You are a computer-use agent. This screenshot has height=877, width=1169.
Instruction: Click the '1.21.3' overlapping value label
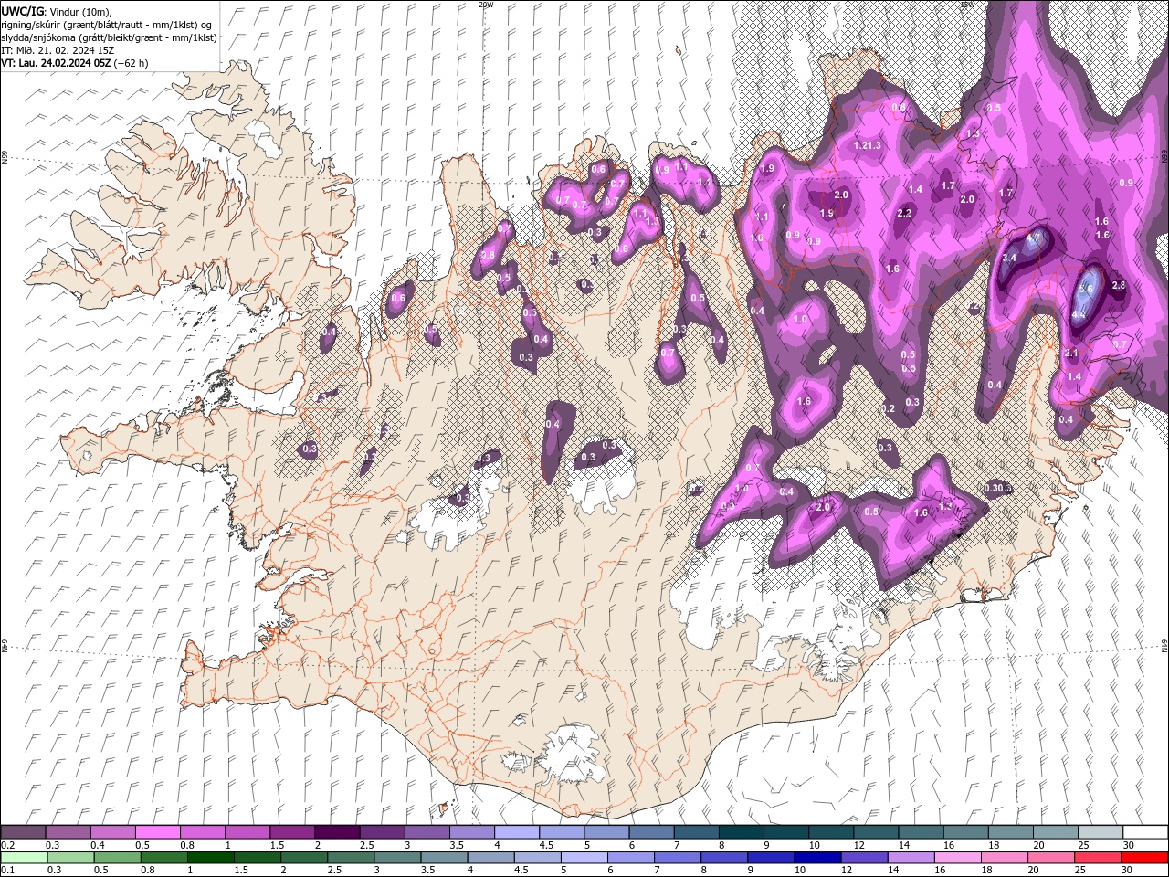point(868,145)
